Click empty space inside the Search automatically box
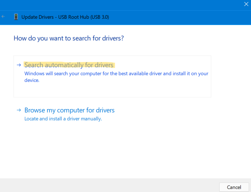This screenshot has height=192, width=251. pos(134,90)
